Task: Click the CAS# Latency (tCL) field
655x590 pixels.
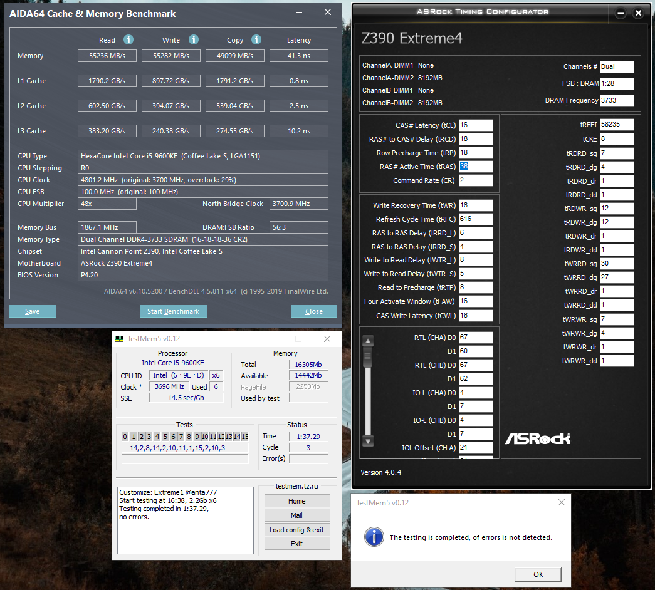Action: [476, 125]
